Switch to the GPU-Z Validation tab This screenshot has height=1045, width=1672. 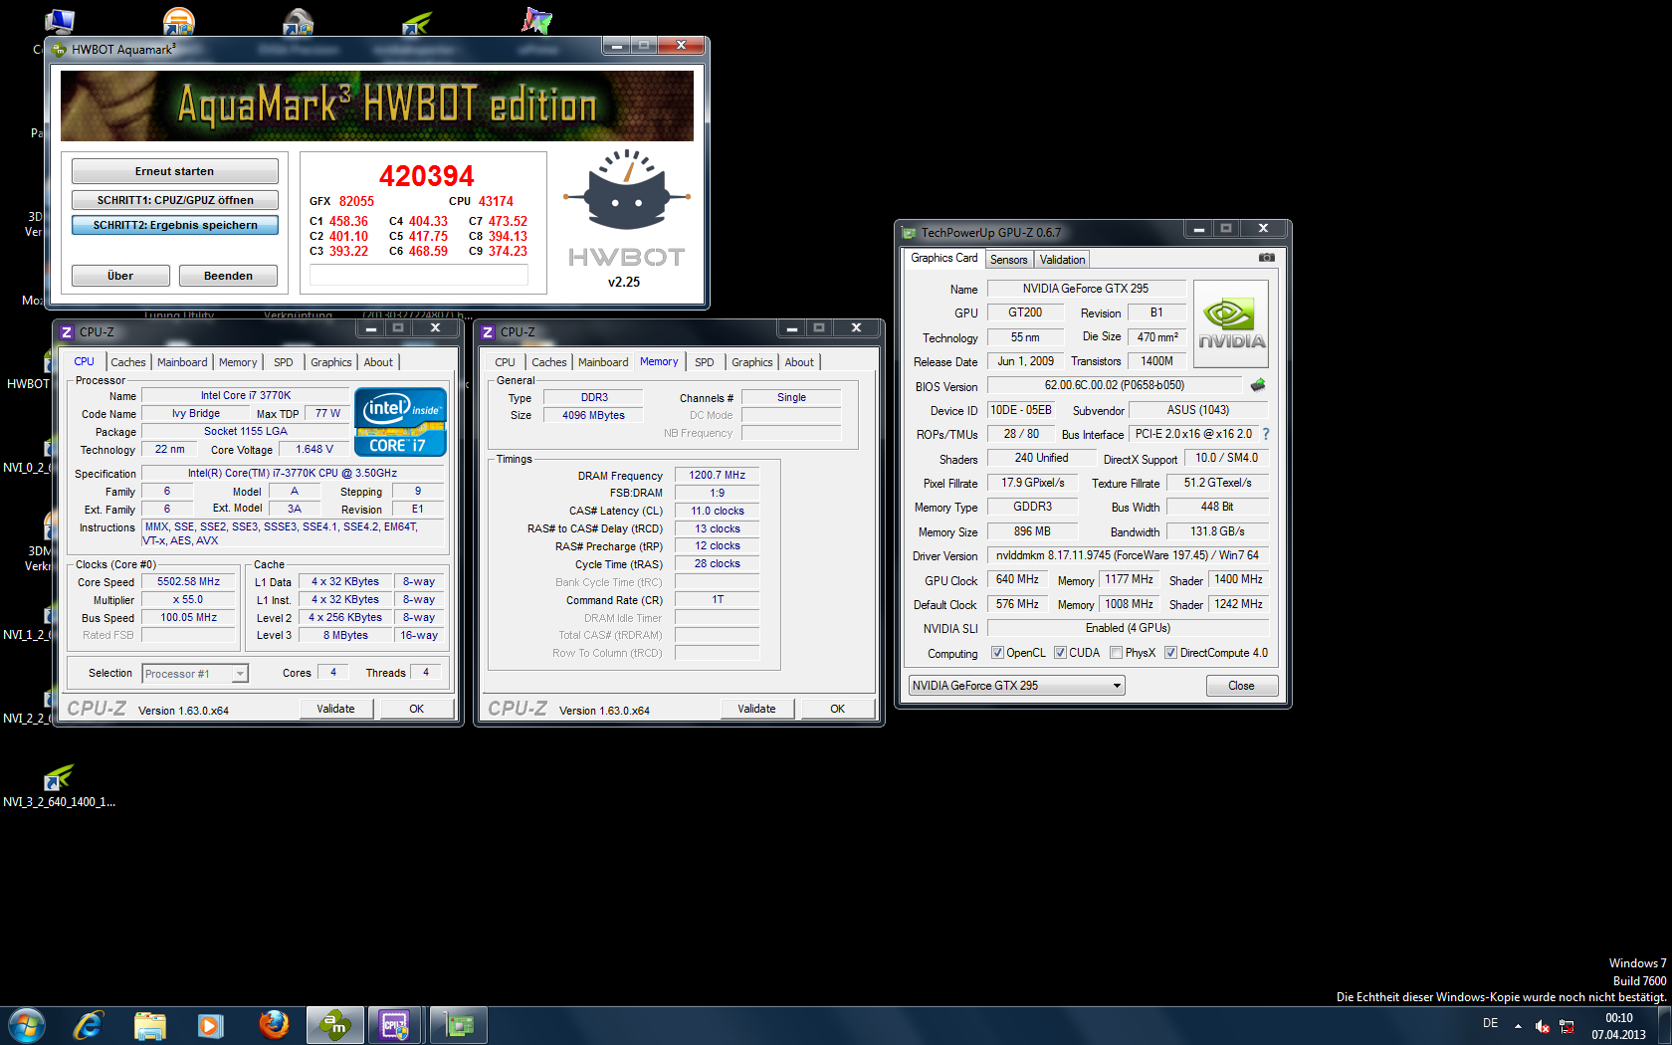tap(1062, 260)
